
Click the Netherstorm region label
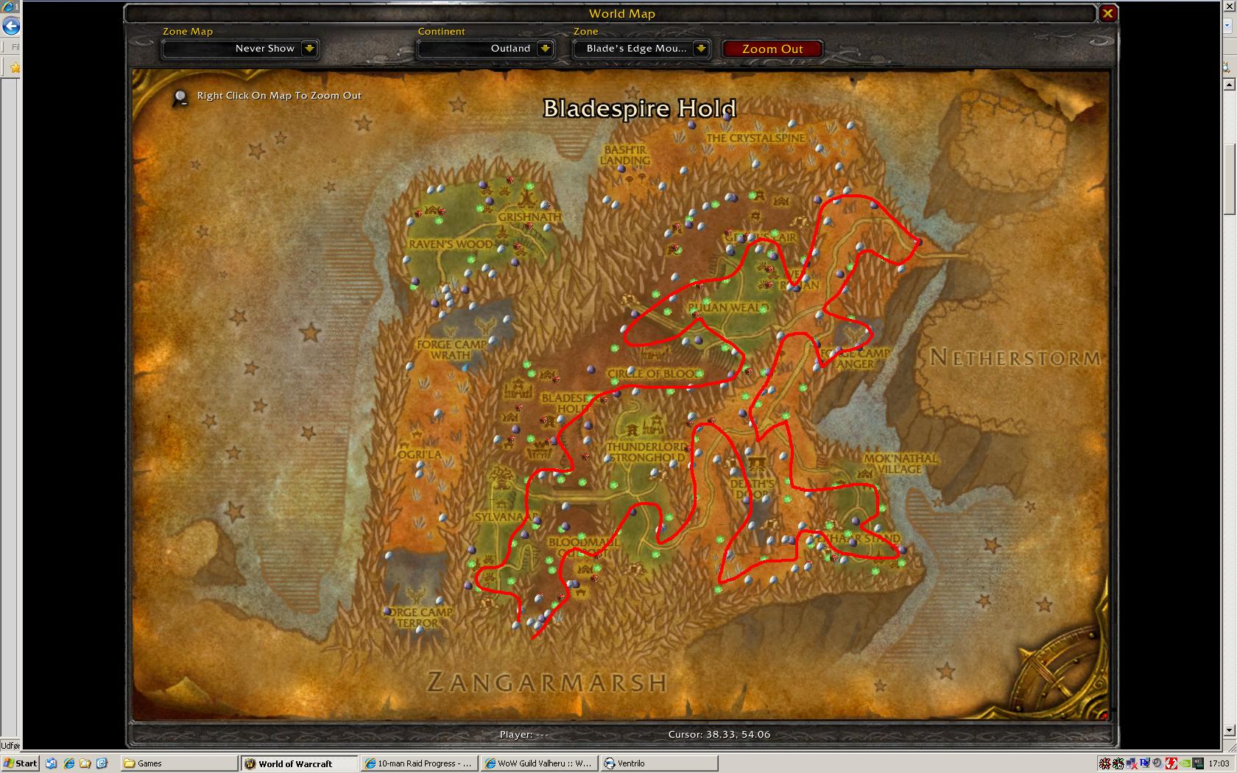pos(1015,358)
